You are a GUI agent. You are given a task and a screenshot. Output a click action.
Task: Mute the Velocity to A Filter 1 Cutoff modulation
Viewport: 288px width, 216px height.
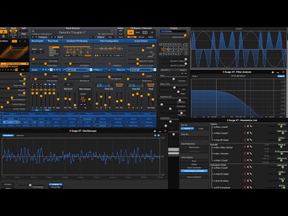pyautogui.click(x=248, y=126)
